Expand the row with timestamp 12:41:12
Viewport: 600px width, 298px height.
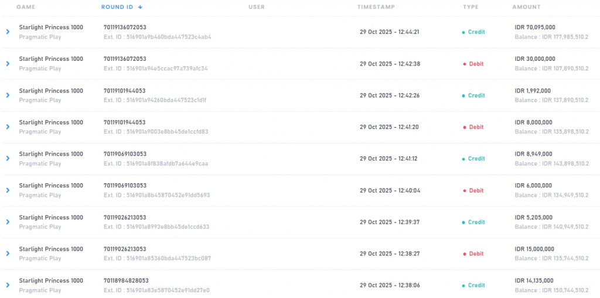pos(8,158)
